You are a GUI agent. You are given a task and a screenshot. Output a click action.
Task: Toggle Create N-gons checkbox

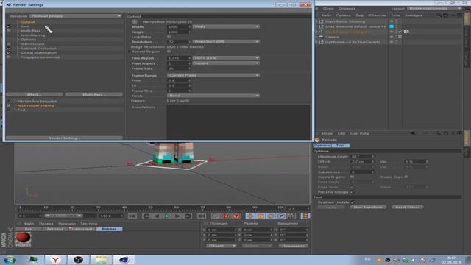[352, 177]
